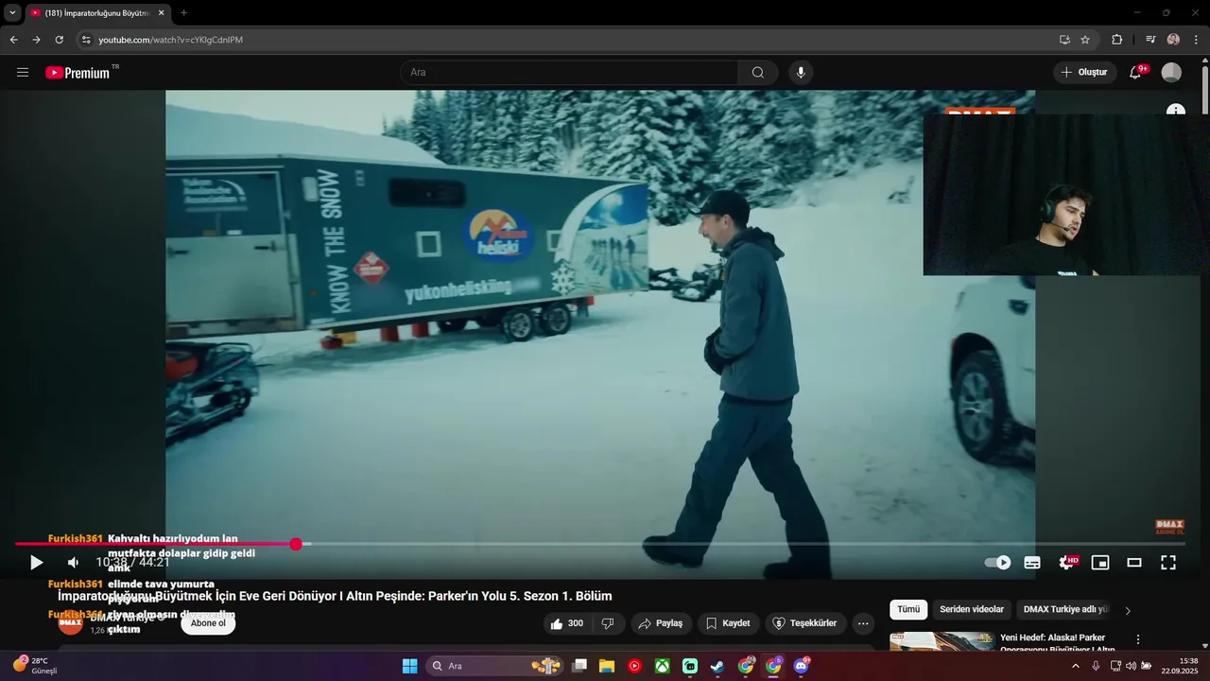This screenshot has height=681, width=1210.
Task: Click the red progress bar scrubber
Action: click(296, 544)
